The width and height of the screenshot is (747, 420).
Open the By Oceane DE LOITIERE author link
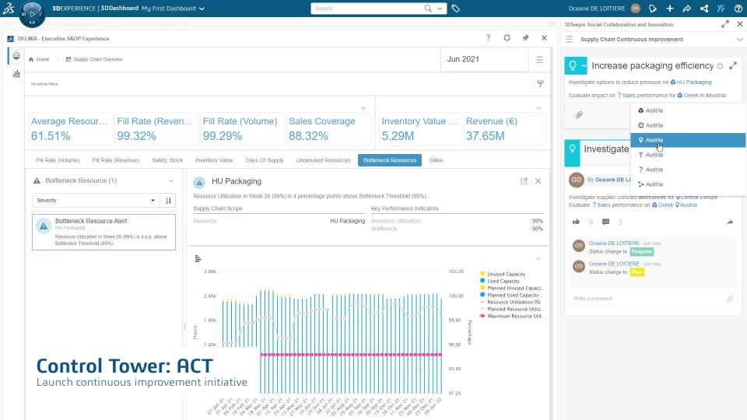click(x=612, y=180)
